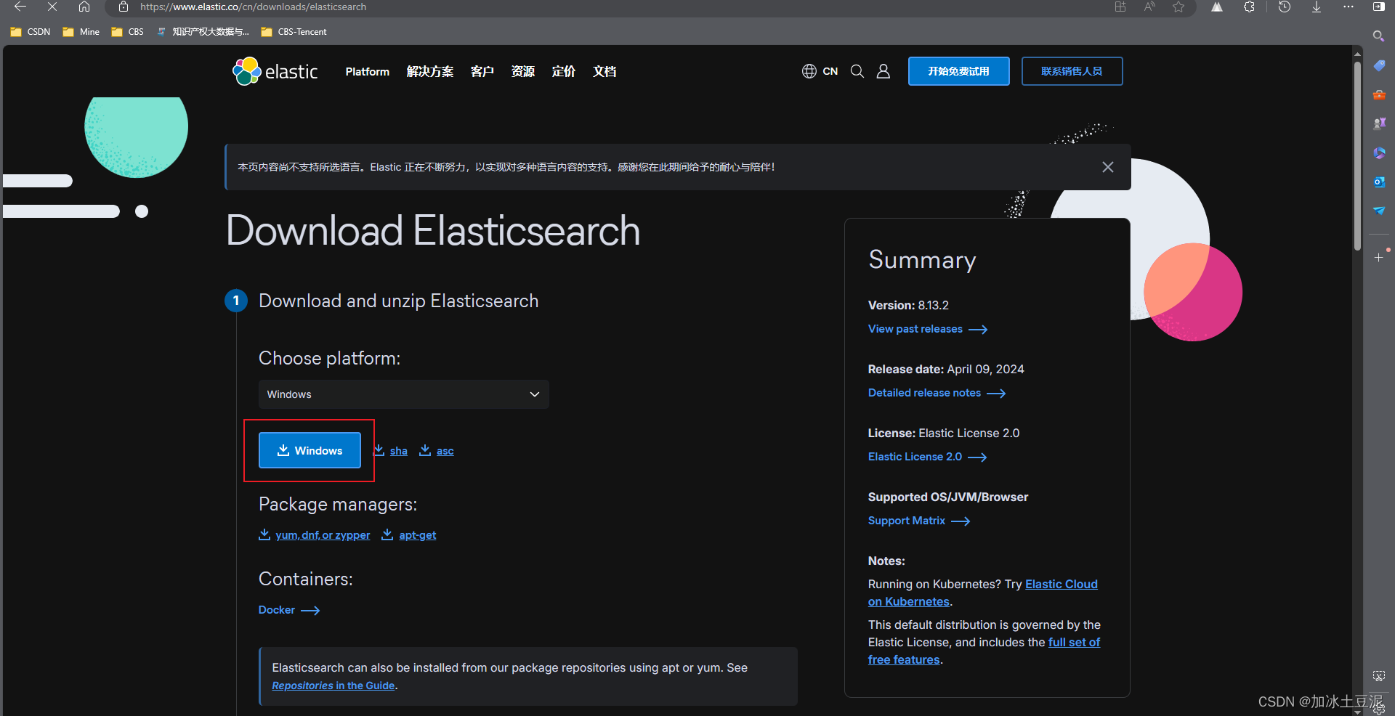
Task: Click the user account icon
Action: [883, 71]
